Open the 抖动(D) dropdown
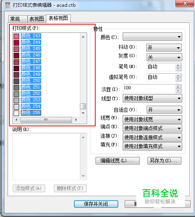Image resolution: width=195 pixels, height=217 pixels. point(164,48)
